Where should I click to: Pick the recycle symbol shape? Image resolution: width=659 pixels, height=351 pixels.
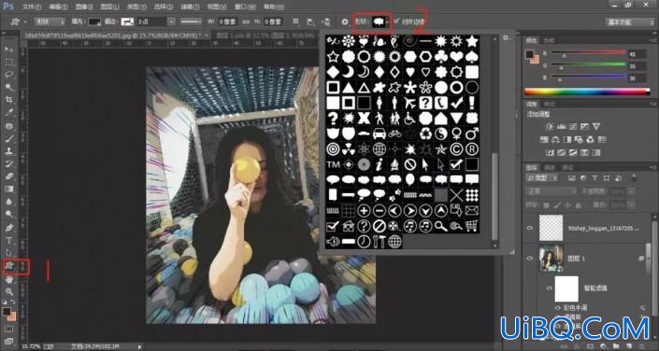[x=425, y=133]
